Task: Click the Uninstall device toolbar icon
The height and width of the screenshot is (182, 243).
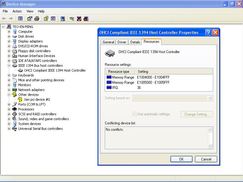Action: pos(79,19)
